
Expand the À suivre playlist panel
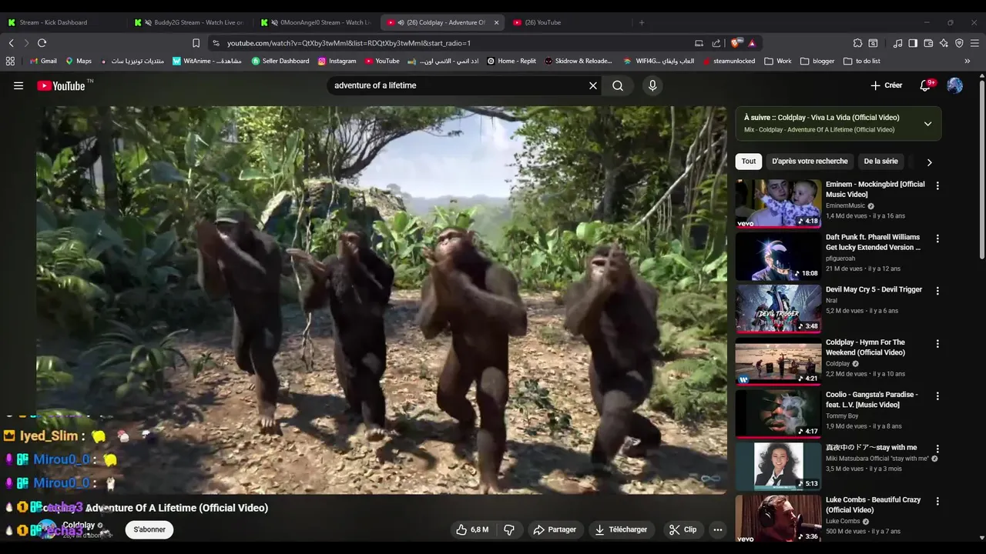click(927, 123)
